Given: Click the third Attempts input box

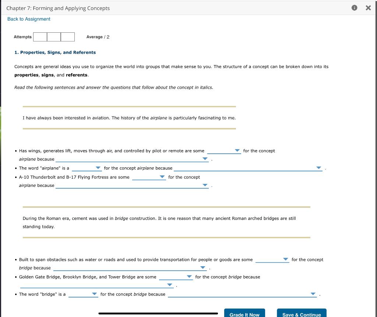Looking at the screenshot, I should click(x=68, y=37).
